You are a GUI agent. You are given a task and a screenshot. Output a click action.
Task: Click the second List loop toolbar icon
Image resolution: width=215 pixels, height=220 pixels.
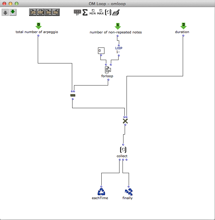[x=56, y=12]
